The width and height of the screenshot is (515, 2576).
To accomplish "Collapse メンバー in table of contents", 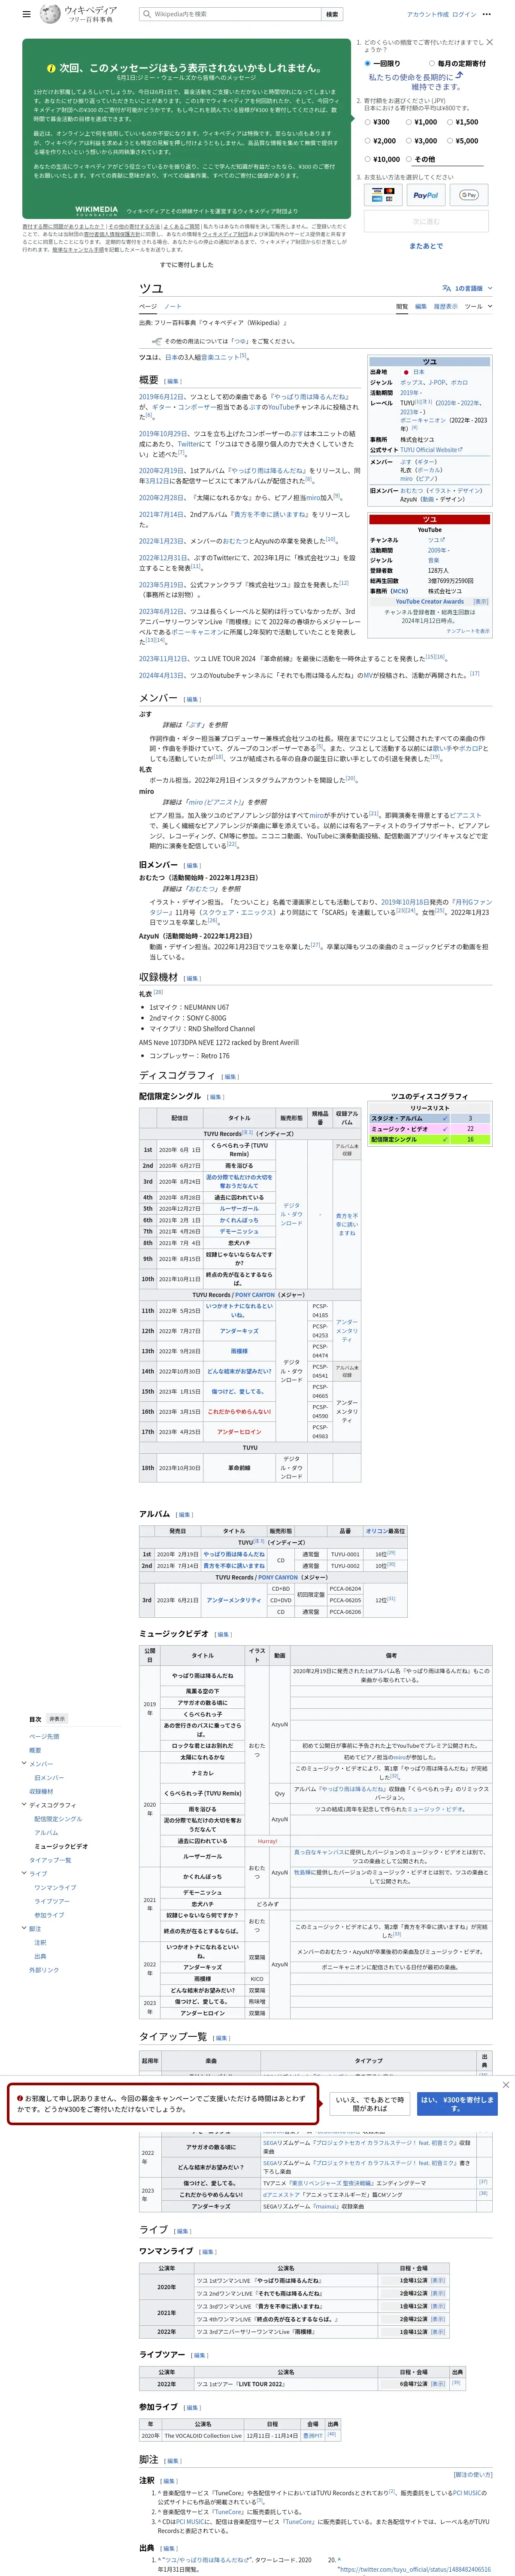I will click(x=24, y=1763).
